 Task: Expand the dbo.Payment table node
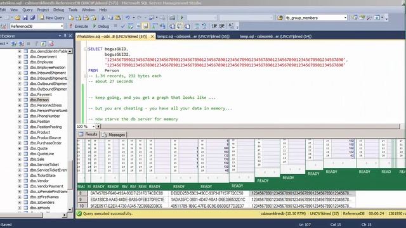(x=20, y=94)
